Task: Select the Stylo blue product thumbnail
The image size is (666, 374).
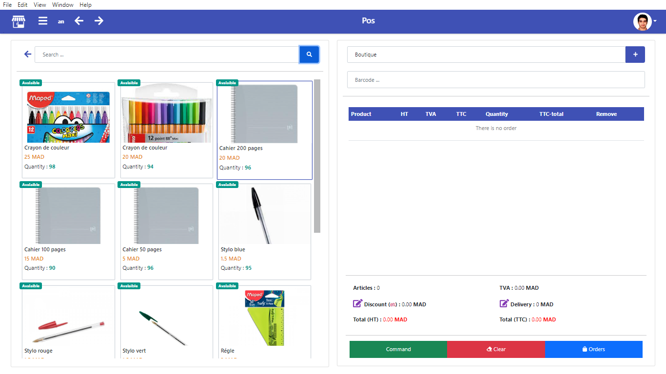Action: [x=265, y=215]
